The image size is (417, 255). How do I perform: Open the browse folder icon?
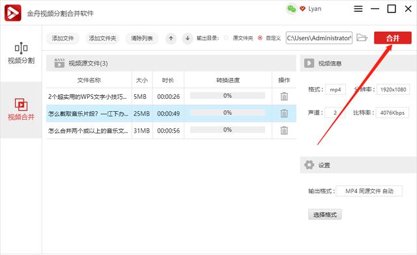(362, 38)
